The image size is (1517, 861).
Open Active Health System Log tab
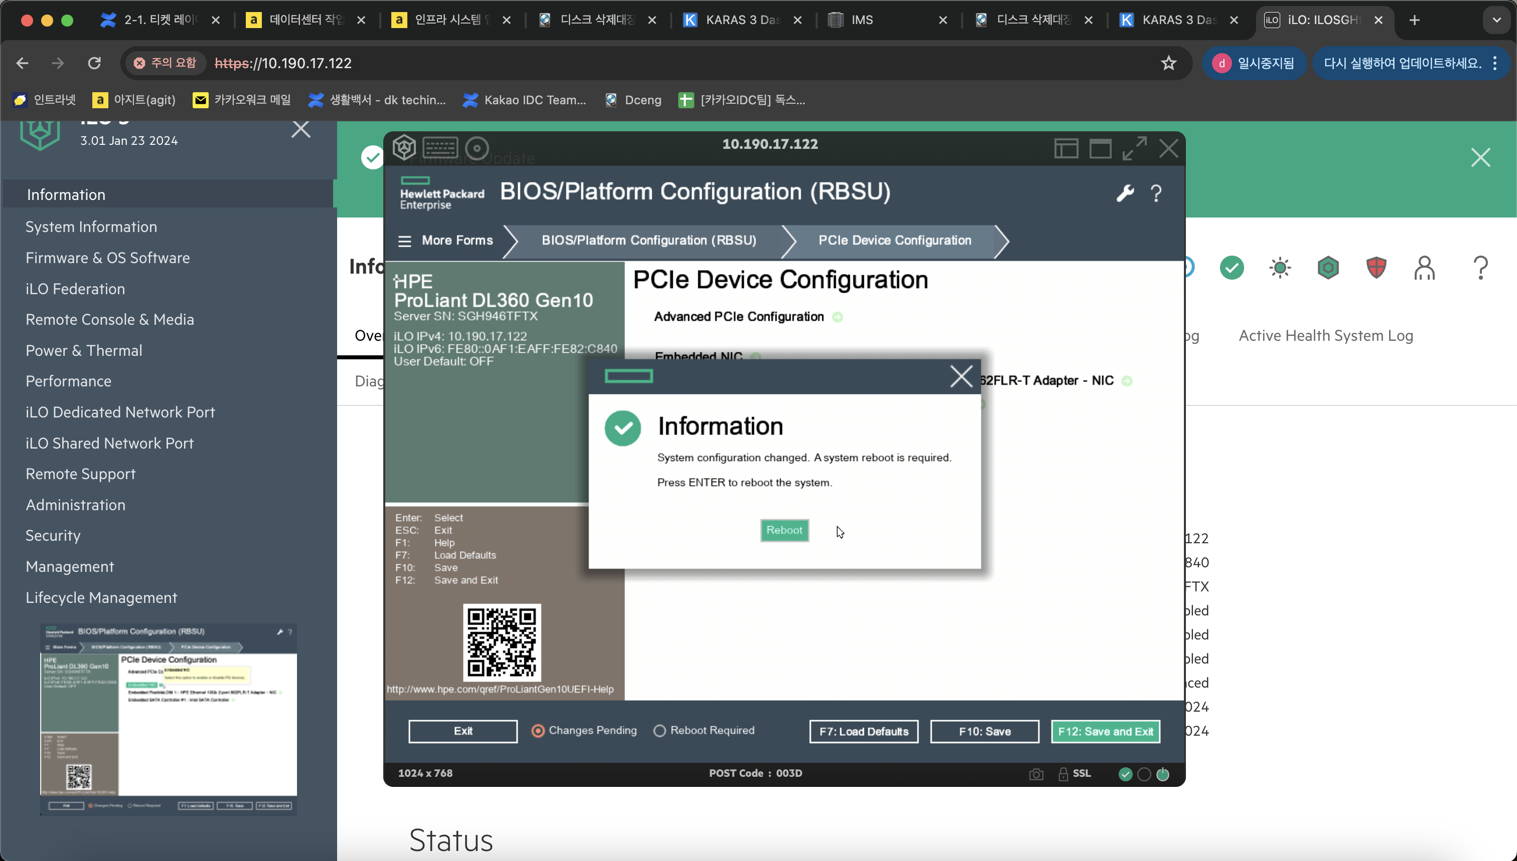click(x=1326, y=336)
